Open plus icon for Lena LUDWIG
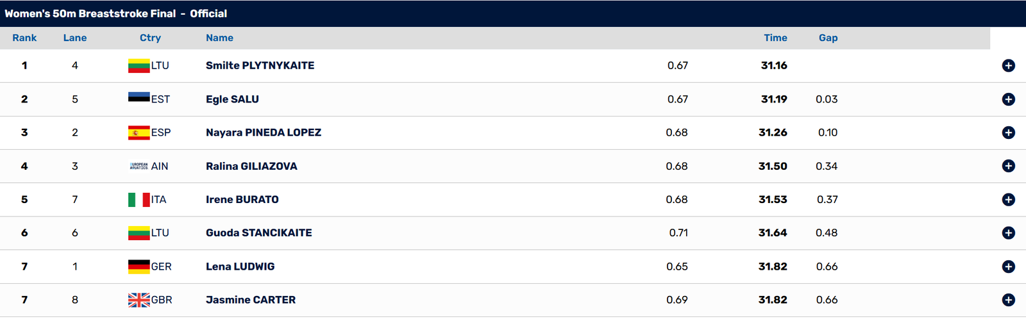The image size is (1026, 319). pos(1008,266)
